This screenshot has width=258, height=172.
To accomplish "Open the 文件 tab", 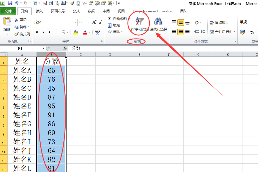I will click(x=8, y=11).
